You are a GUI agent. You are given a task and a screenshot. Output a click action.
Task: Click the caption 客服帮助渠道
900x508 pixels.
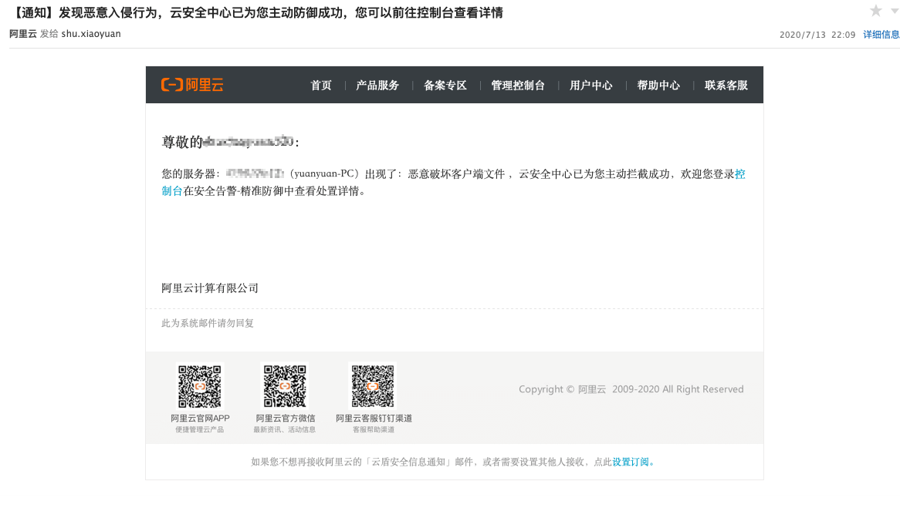374,429
